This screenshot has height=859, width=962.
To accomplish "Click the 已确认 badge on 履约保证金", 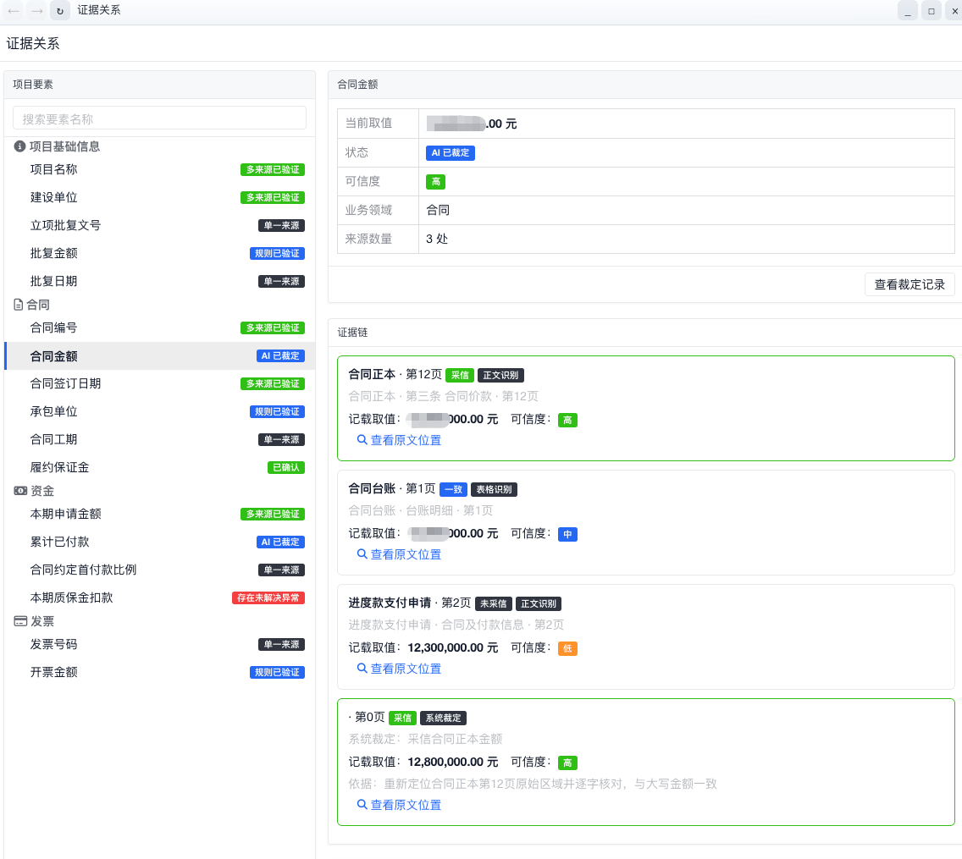I will [286, 467].
